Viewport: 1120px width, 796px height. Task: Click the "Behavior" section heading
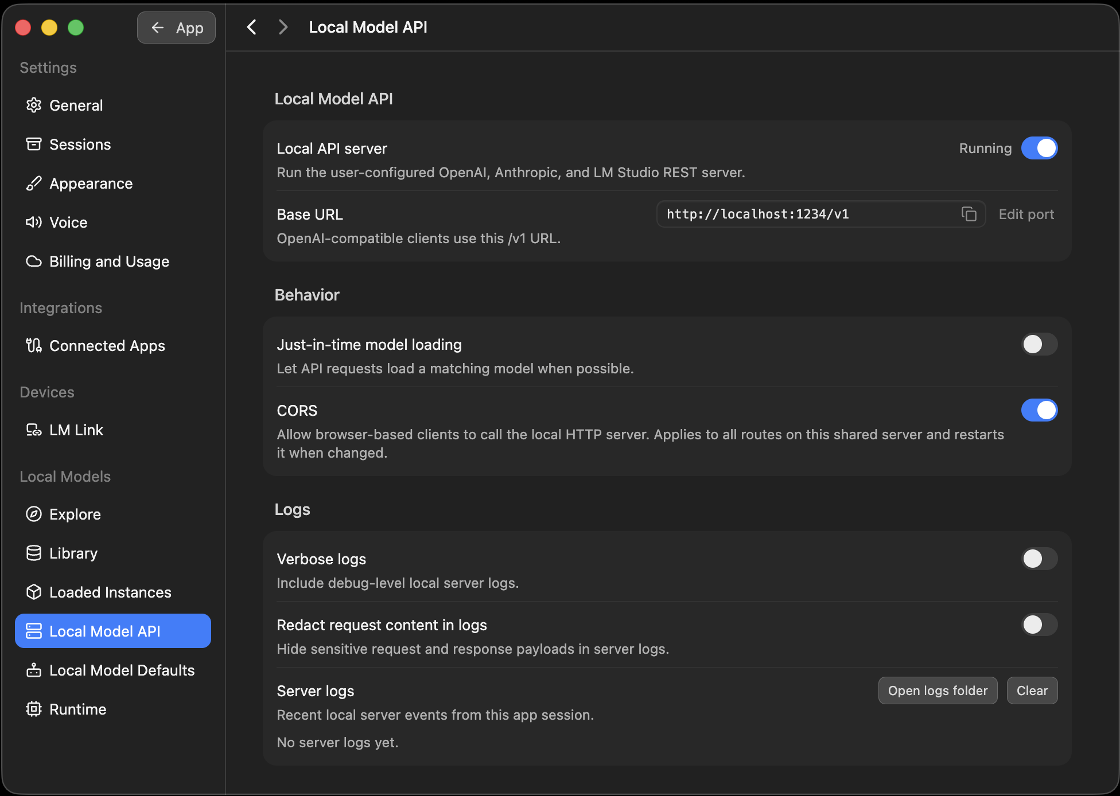pos(307,295)
